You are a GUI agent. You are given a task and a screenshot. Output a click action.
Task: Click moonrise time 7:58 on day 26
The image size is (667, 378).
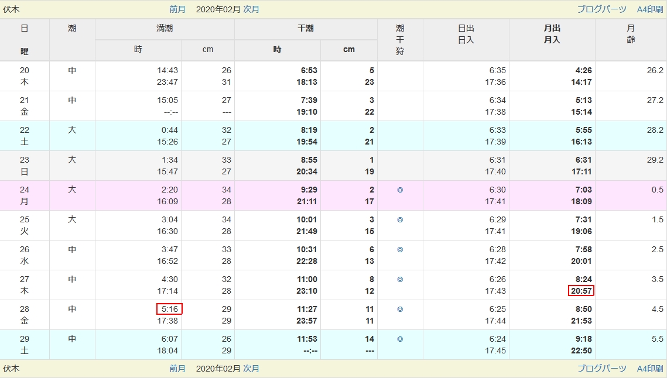tap(584, 249)
